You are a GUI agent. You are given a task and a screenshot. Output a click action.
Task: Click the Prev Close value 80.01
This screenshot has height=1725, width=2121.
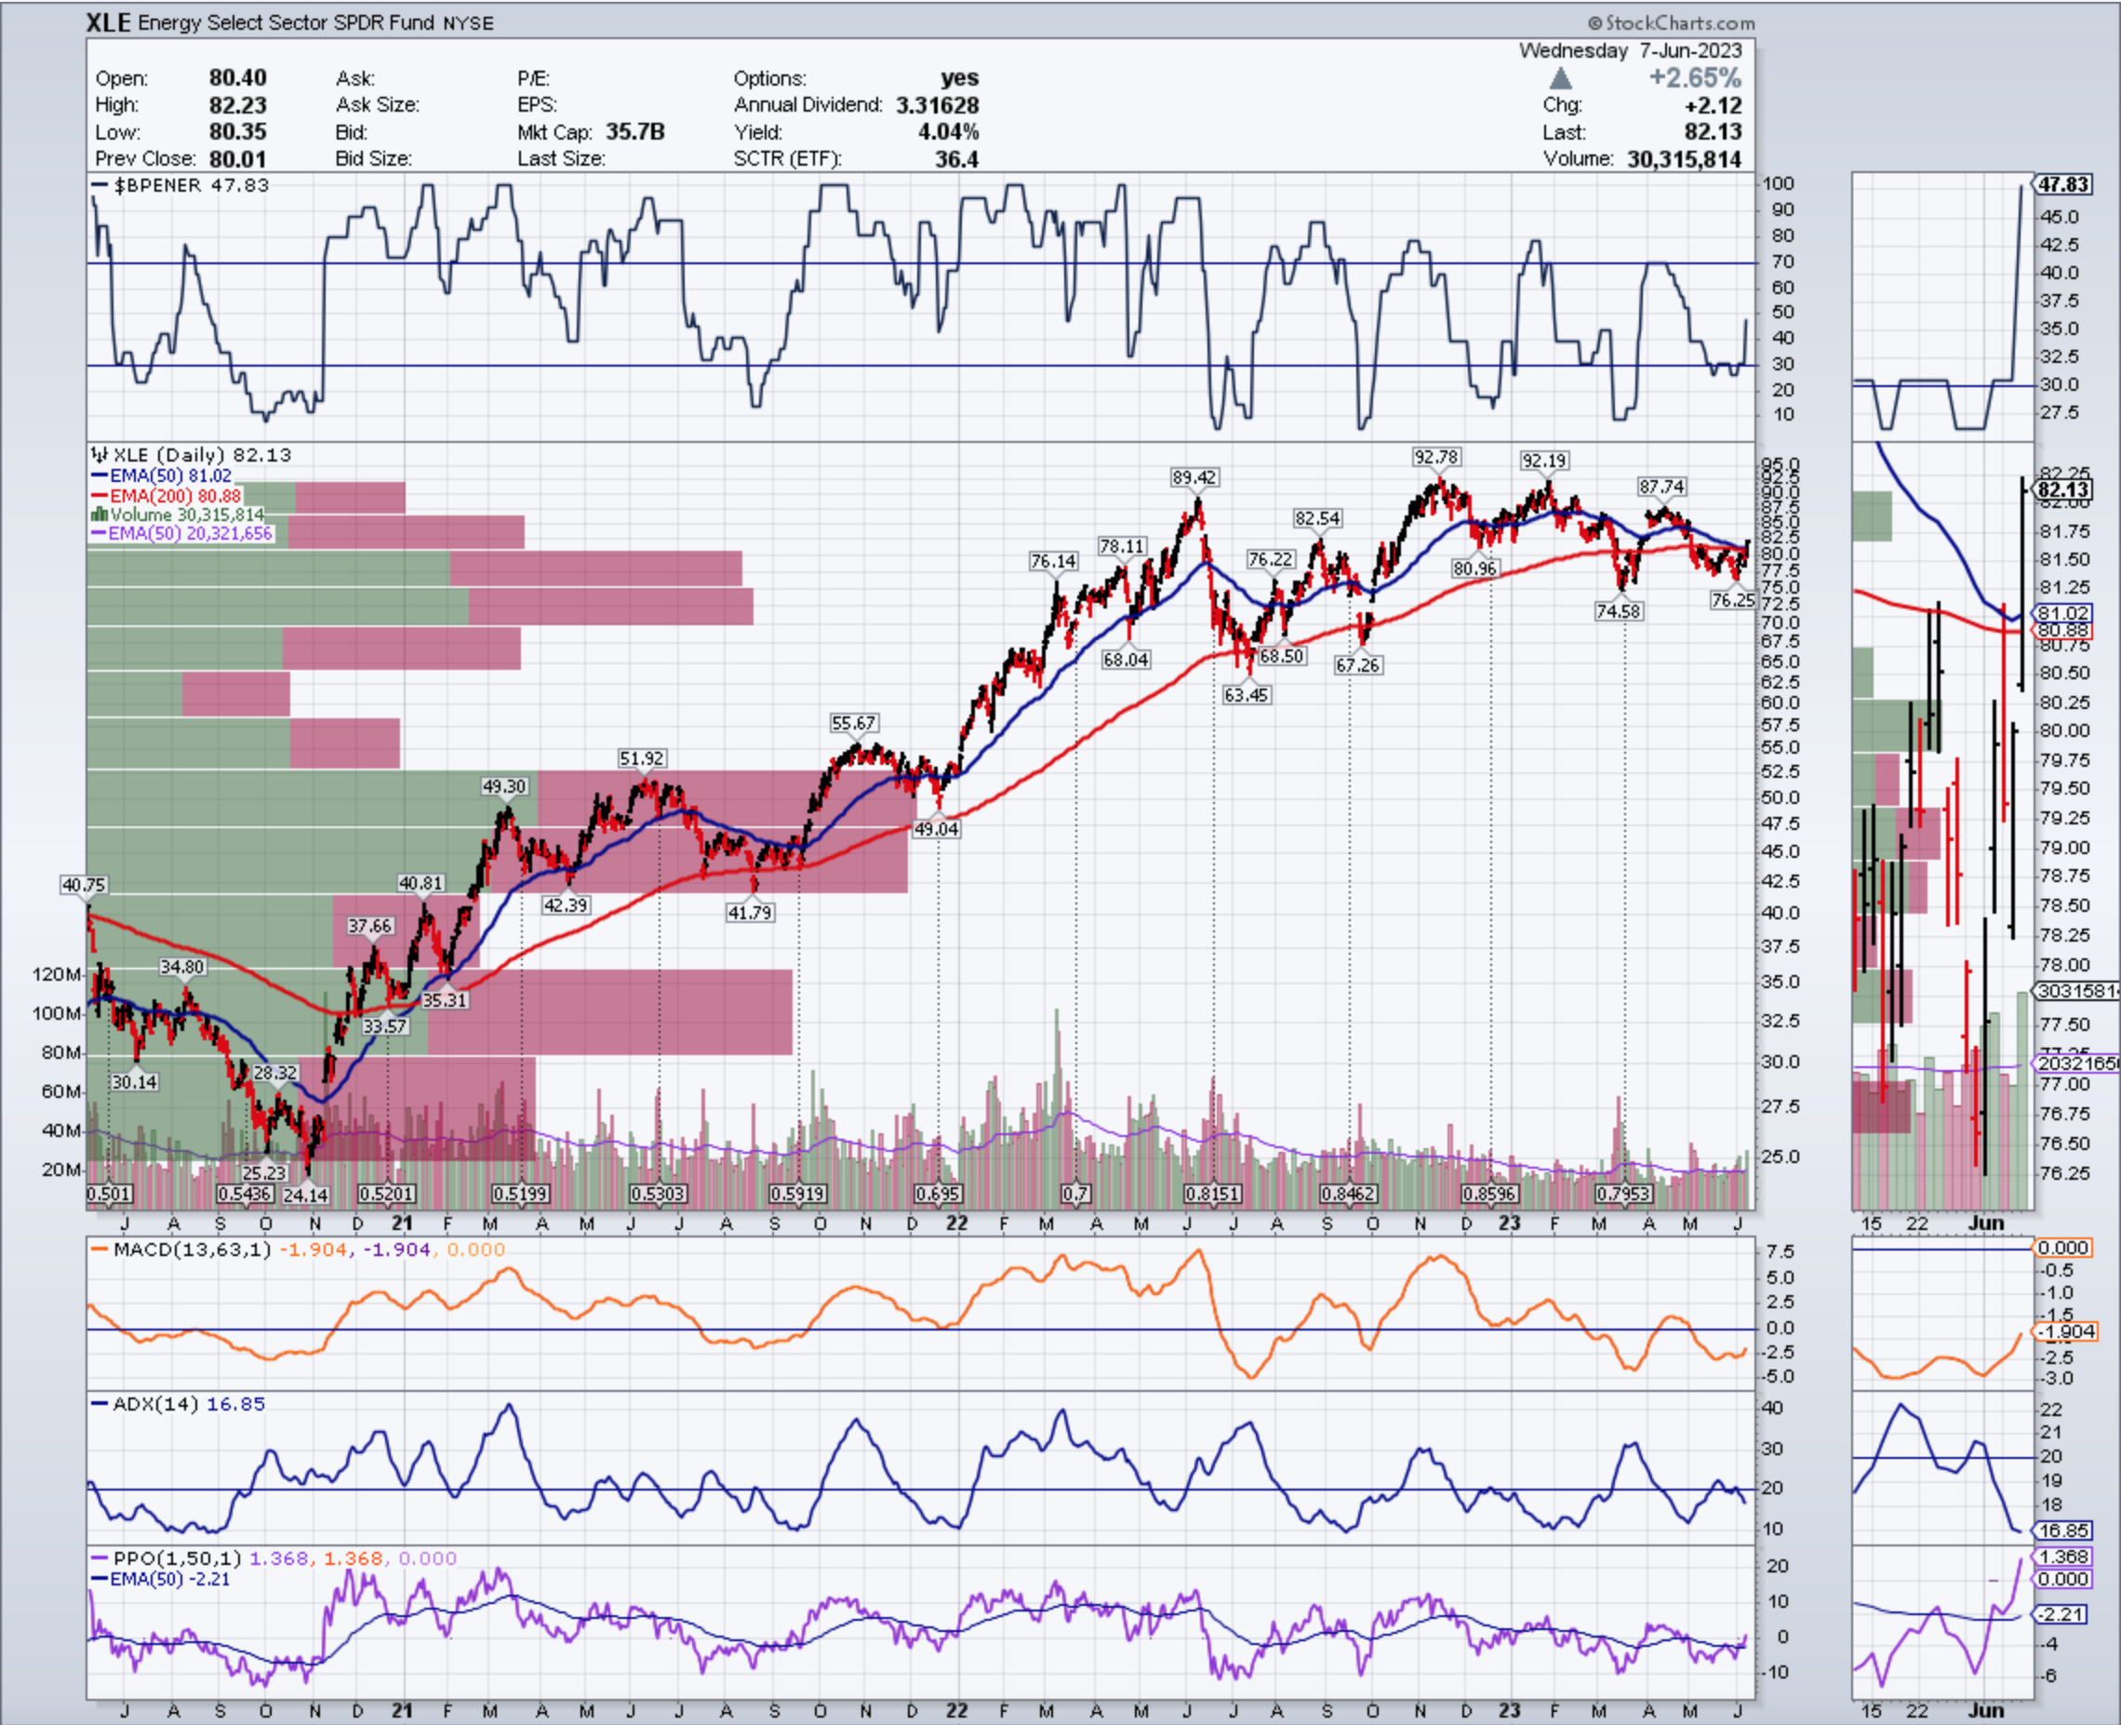pyautogui.click(x=237, y=158)
